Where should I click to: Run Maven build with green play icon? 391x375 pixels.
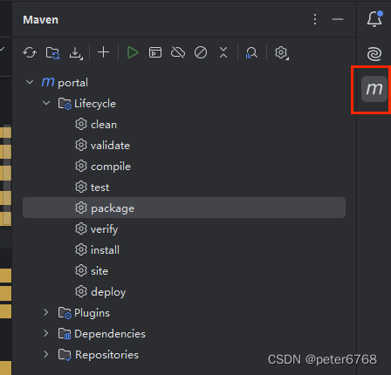[x=133, y=52]
